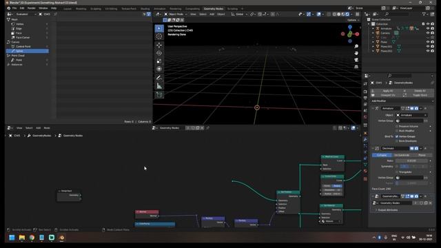Select Planar mode in Decimate modifier

click(x=422, y=155)
